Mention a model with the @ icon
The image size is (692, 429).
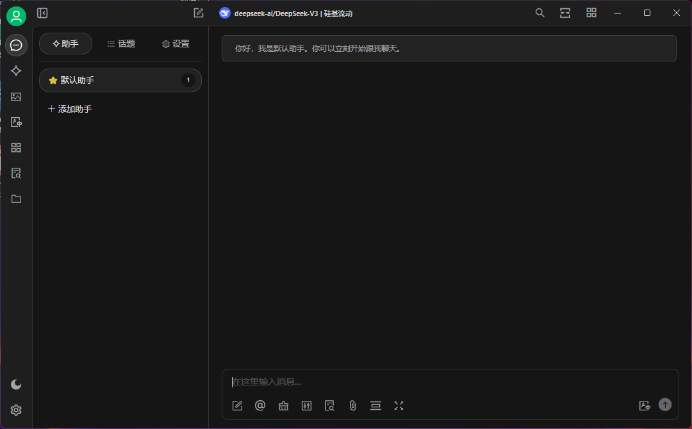(260, 406)
